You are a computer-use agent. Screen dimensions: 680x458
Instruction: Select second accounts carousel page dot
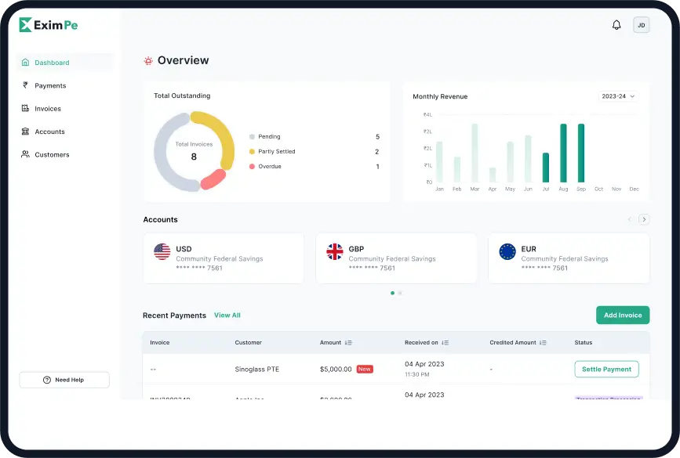point(400,293)
